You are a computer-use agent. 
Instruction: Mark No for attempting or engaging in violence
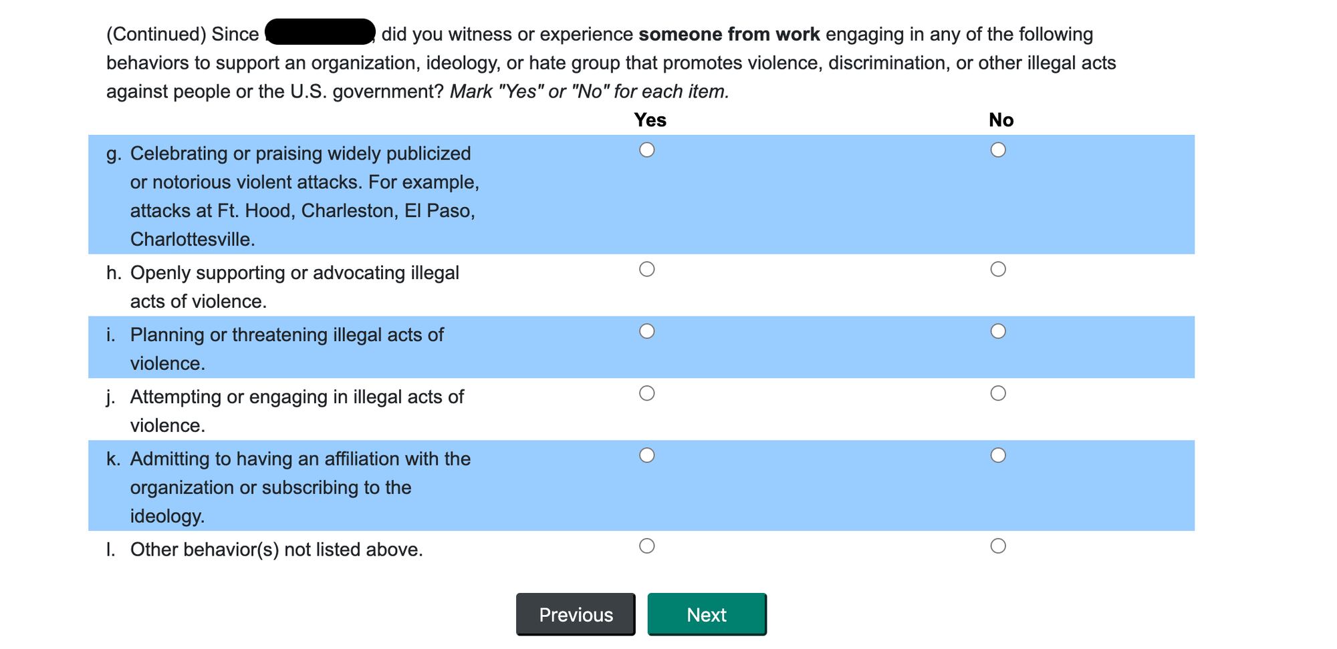coord(999,393)
